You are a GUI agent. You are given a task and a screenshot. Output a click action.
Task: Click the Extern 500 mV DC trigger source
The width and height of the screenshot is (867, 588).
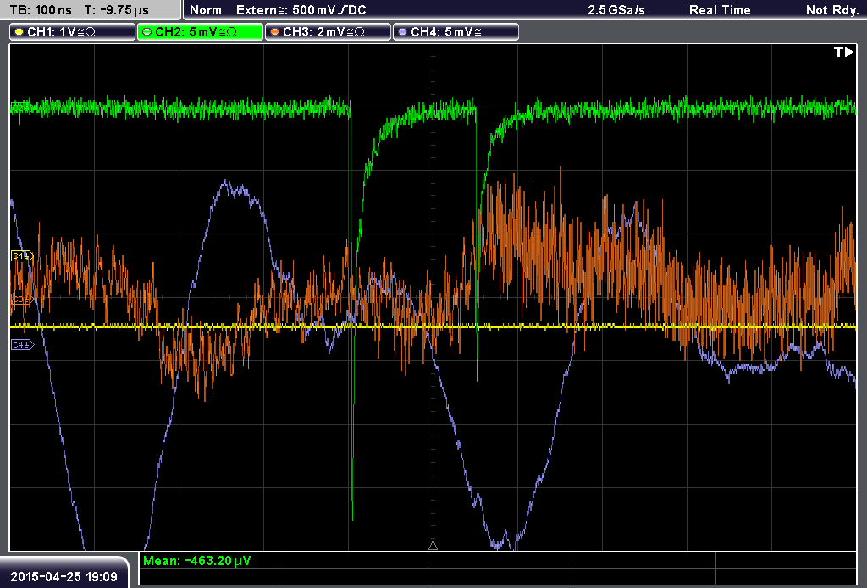[301, 10]
